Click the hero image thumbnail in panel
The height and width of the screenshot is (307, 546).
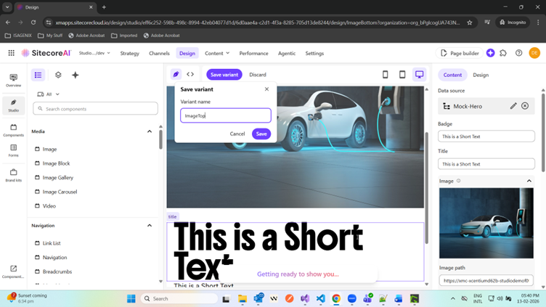486,223
